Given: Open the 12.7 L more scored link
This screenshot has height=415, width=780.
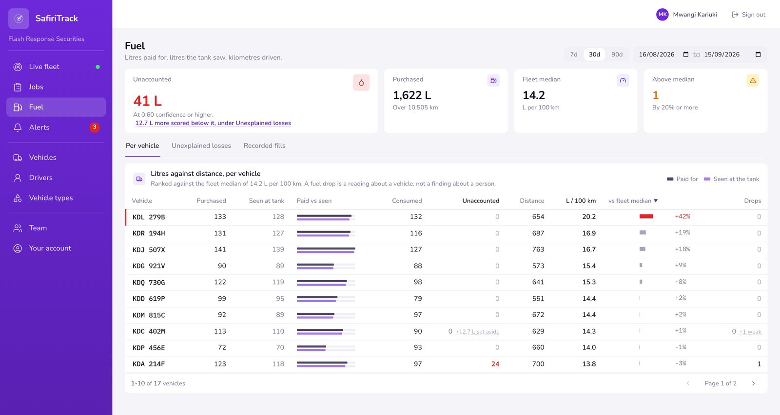Looking at the screenshot, I should pos(213,123).
